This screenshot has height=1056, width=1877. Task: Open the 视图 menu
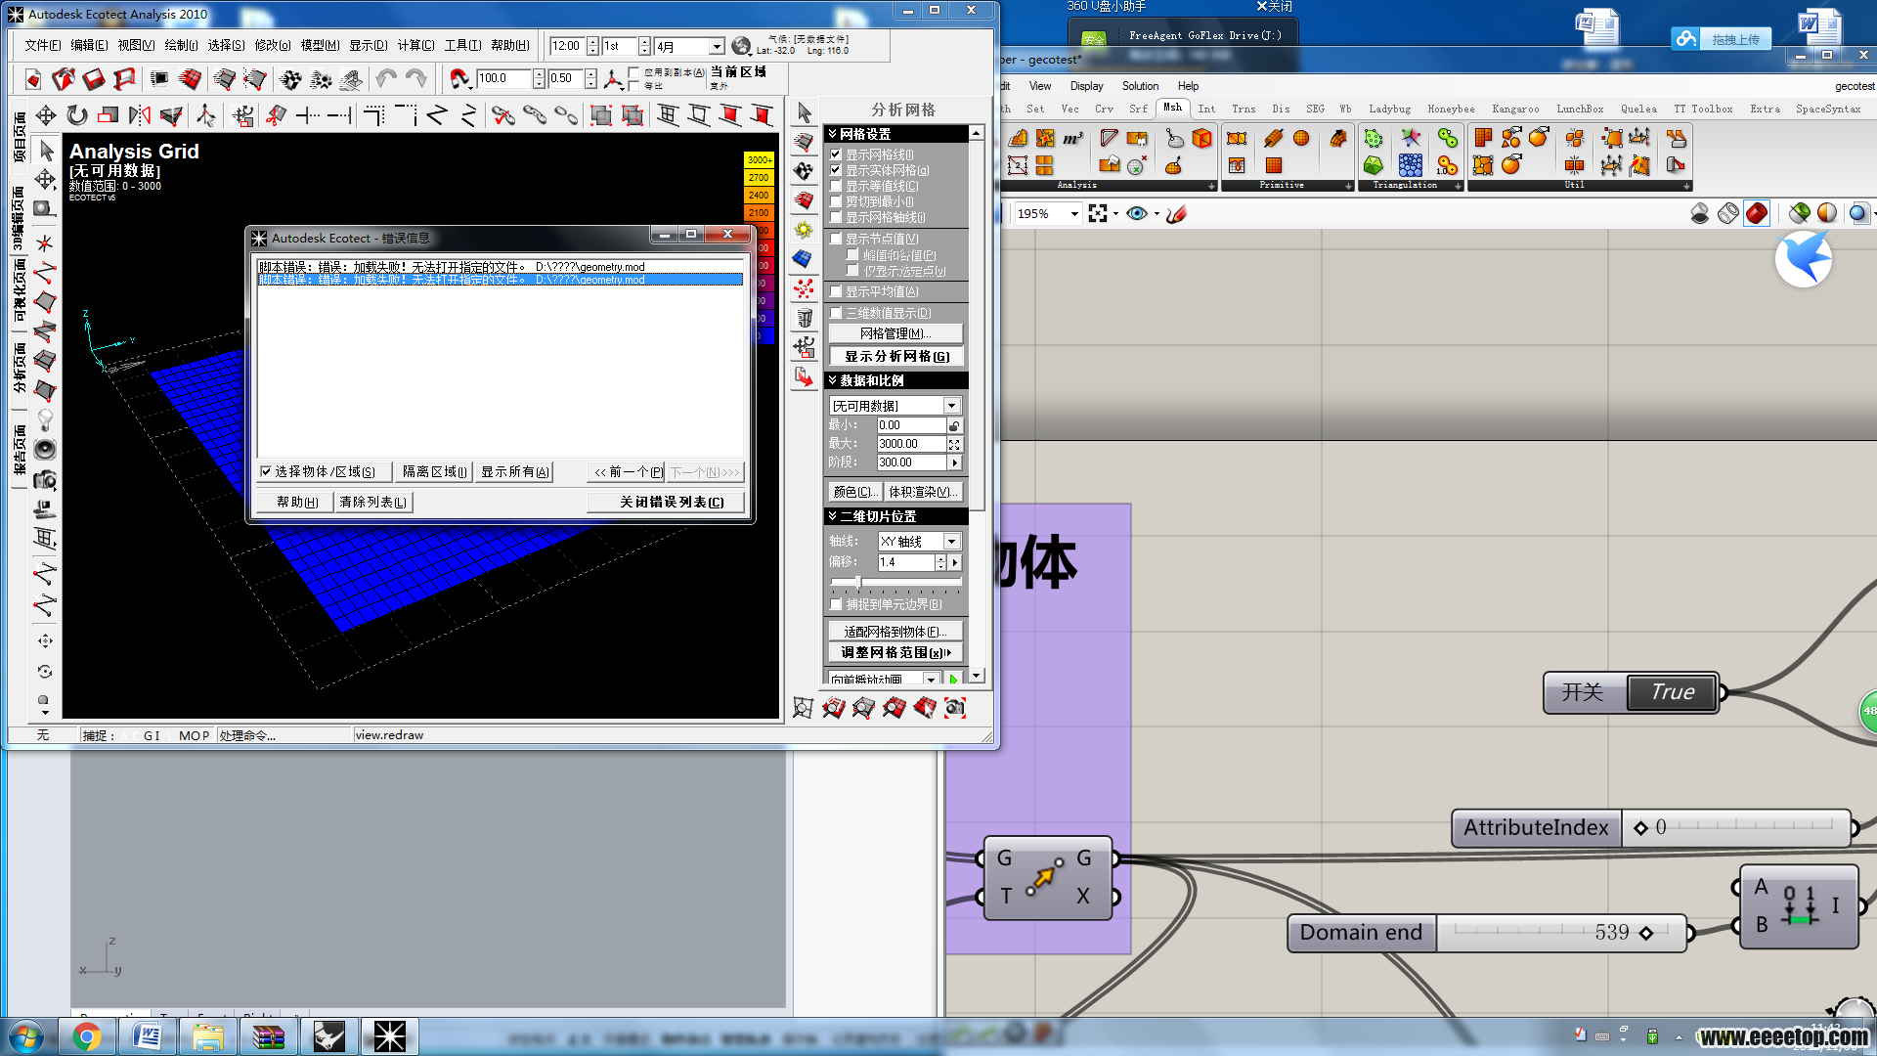point(136,45)
